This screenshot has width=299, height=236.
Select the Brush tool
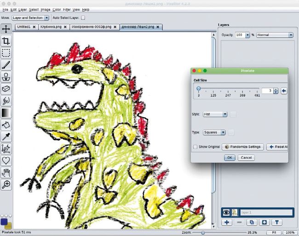[6, 65]
